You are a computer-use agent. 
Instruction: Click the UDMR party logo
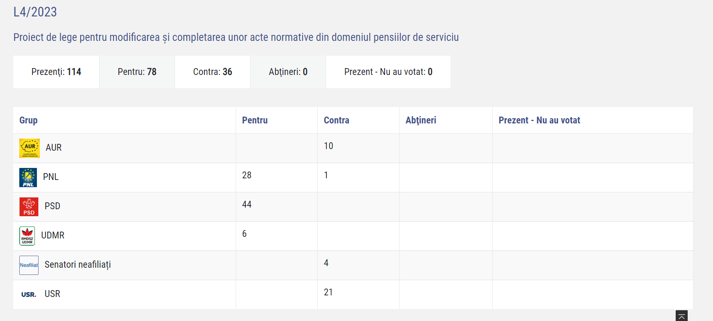coord(27,236)
